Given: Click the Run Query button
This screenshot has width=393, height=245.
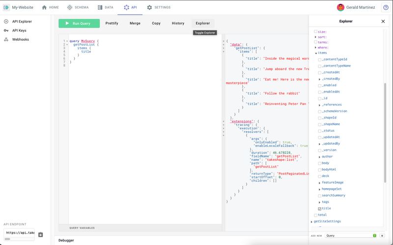Looking at the screenshot, I should pos(79,23).
